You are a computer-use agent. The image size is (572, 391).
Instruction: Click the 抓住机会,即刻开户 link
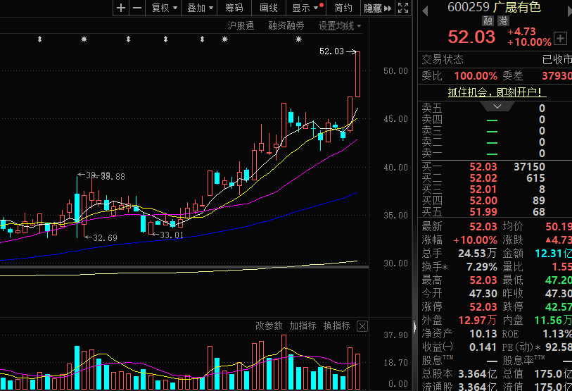(x=497, y=92)
